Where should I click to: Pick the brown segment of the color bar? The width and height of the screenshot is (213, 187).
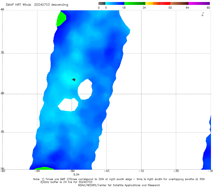[x=179, y=3]
